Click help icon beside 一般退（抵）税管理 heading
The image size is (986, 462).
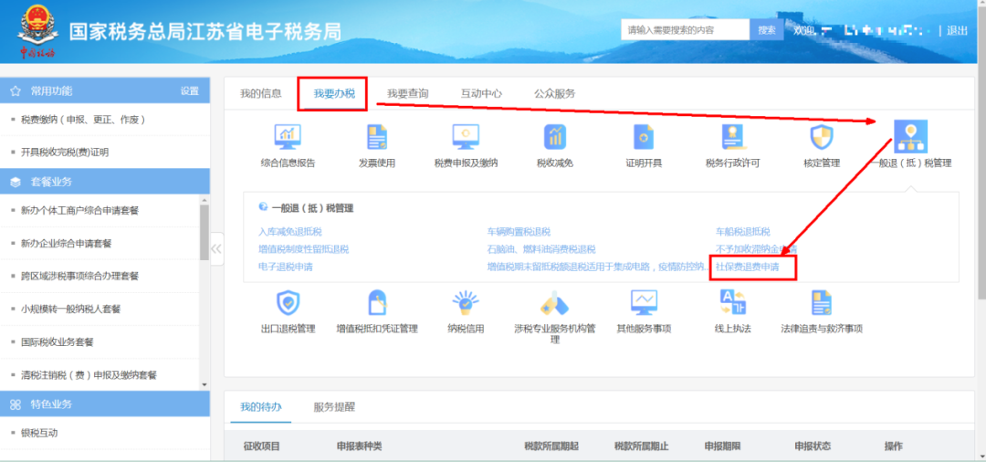(264, 207)
